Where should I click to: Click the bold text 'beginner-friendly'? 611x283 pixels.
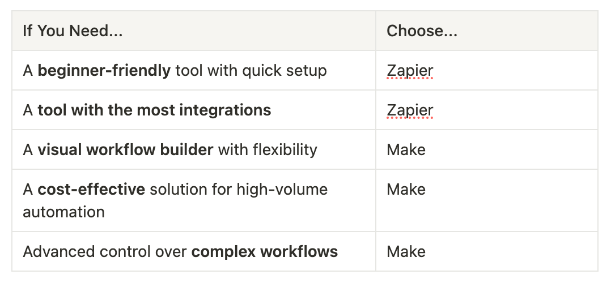(x=104, y=70)
